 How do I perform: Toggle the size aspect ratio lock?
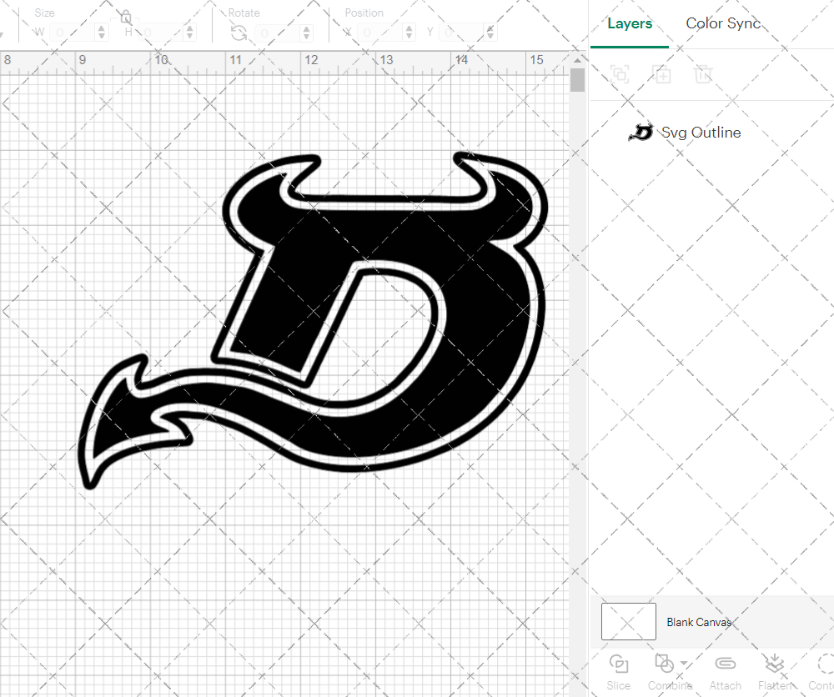click(126, 17)
